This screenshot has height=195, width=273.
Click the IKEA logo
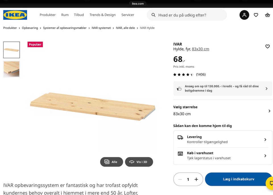pyautogui.click(x=15, y=15)
